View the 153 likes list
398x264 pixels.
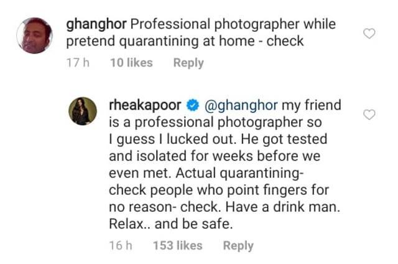[x=178, y=245]
